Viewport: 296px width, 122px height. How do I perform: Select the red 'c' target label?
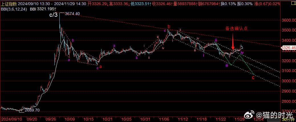pos(253,77)
